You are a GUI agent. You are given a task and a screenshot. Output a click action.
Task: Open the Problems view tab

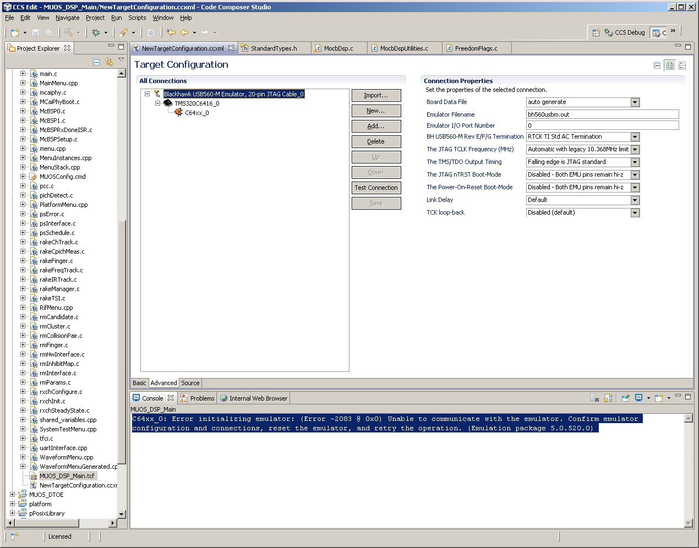[x=198, y=398]
